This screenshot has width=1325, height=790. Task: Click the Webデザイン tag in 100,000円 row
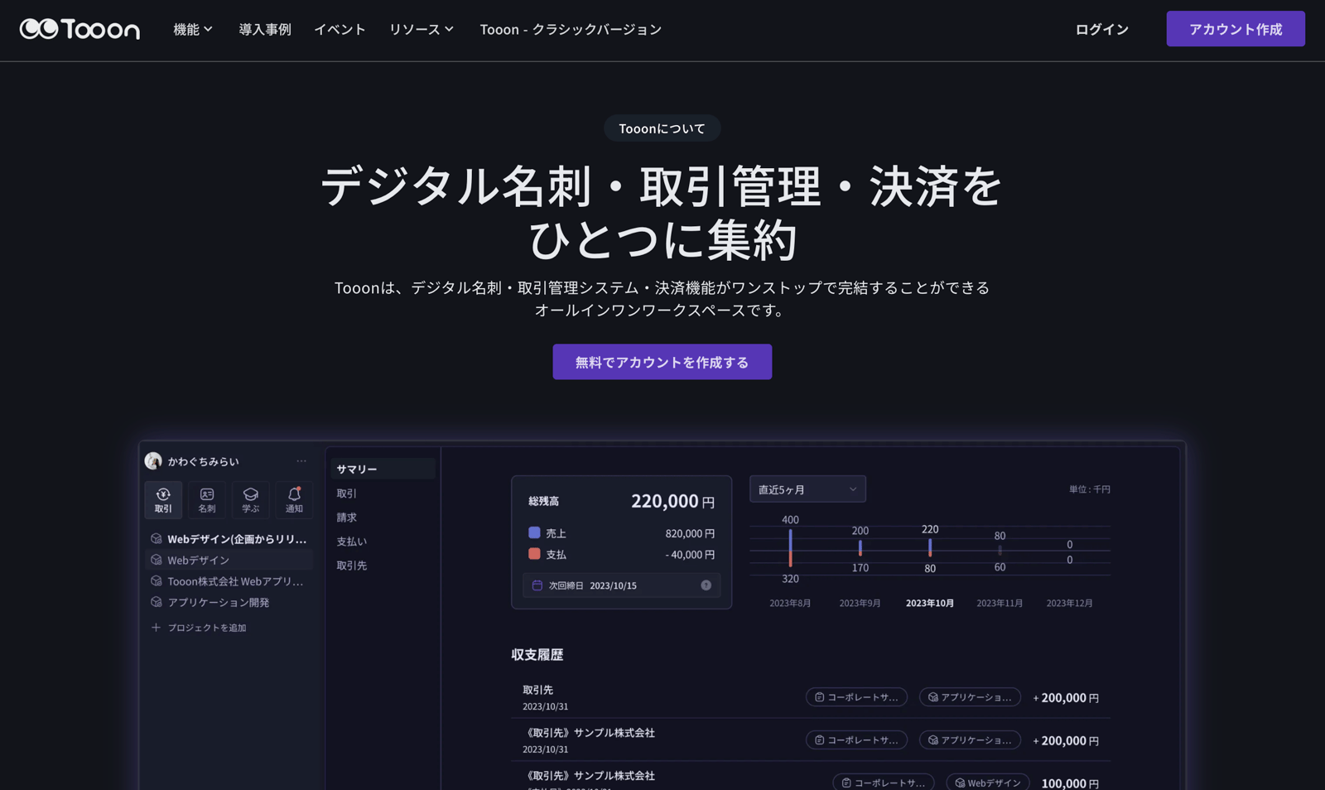988,783
